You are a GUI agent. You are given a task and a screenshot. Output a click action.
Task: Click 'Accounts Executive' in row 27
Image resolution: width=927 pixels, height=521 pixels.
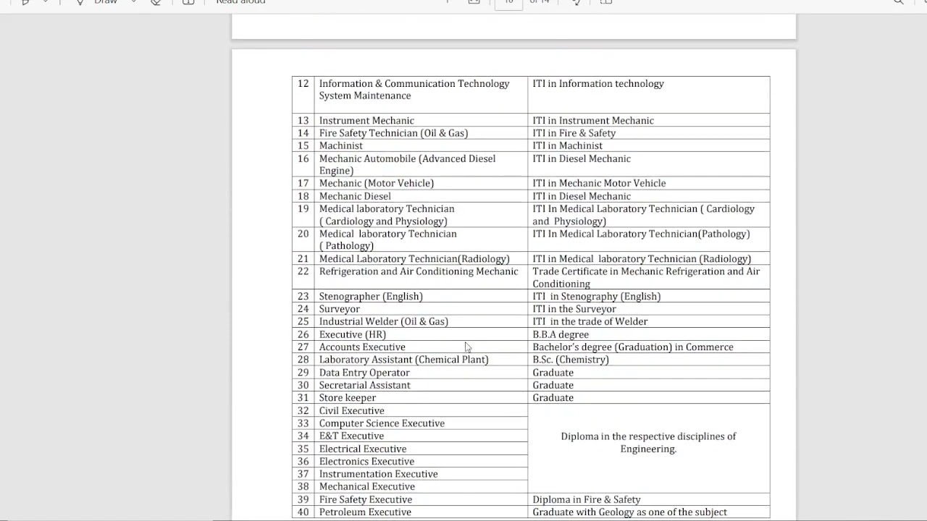pyautogui.click(x=362, y=347)
